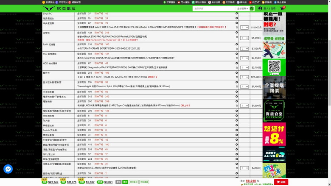The image size is (331, 186).
Task: Open the 企業採購詢價 sidebar banner
Action: point(274,88)
